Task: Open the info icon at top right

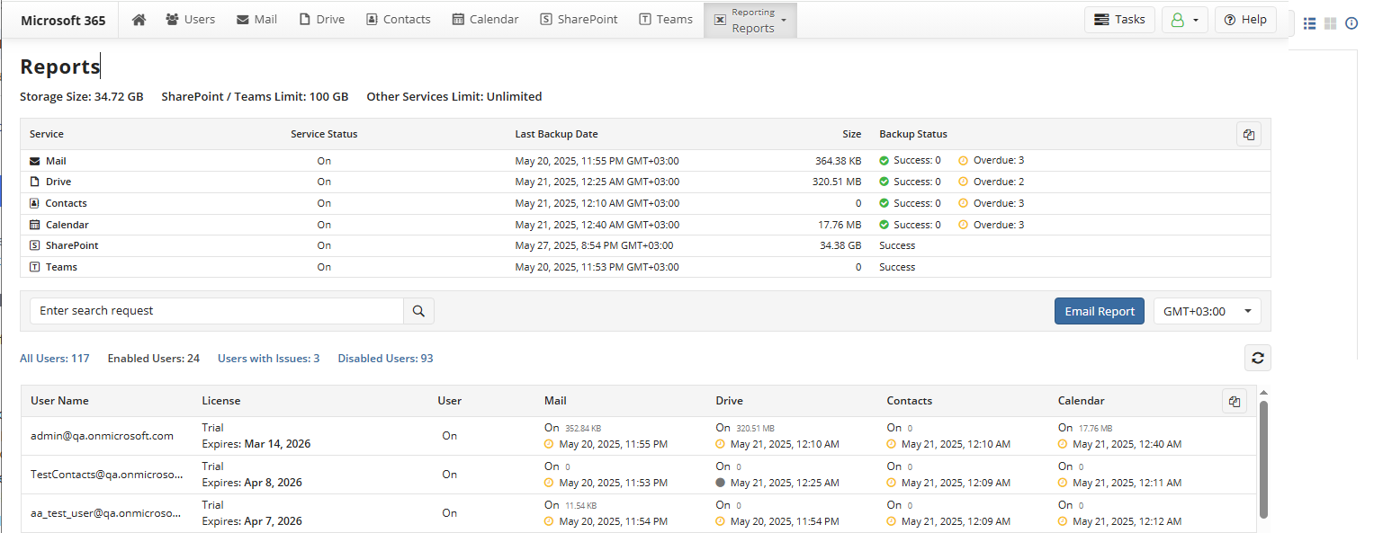Action: pos(1352,23)
